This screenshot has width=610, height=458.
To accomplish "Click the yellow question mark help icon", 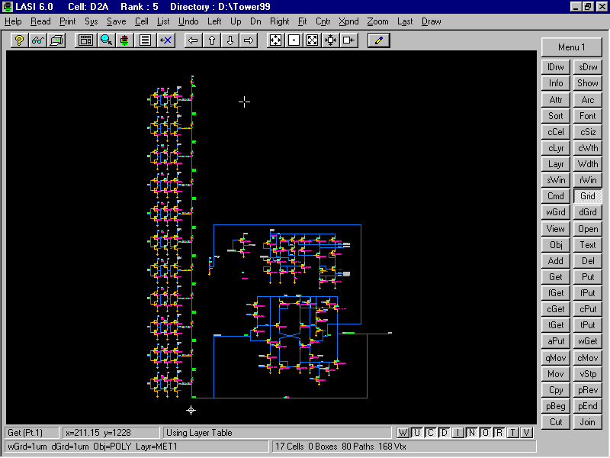I will click(x=19, y=40).
